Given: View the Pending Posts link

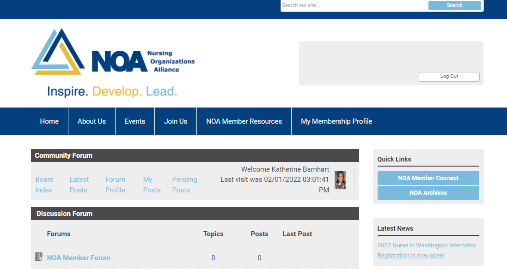Looking at the screenshot, I should [184, 185].
